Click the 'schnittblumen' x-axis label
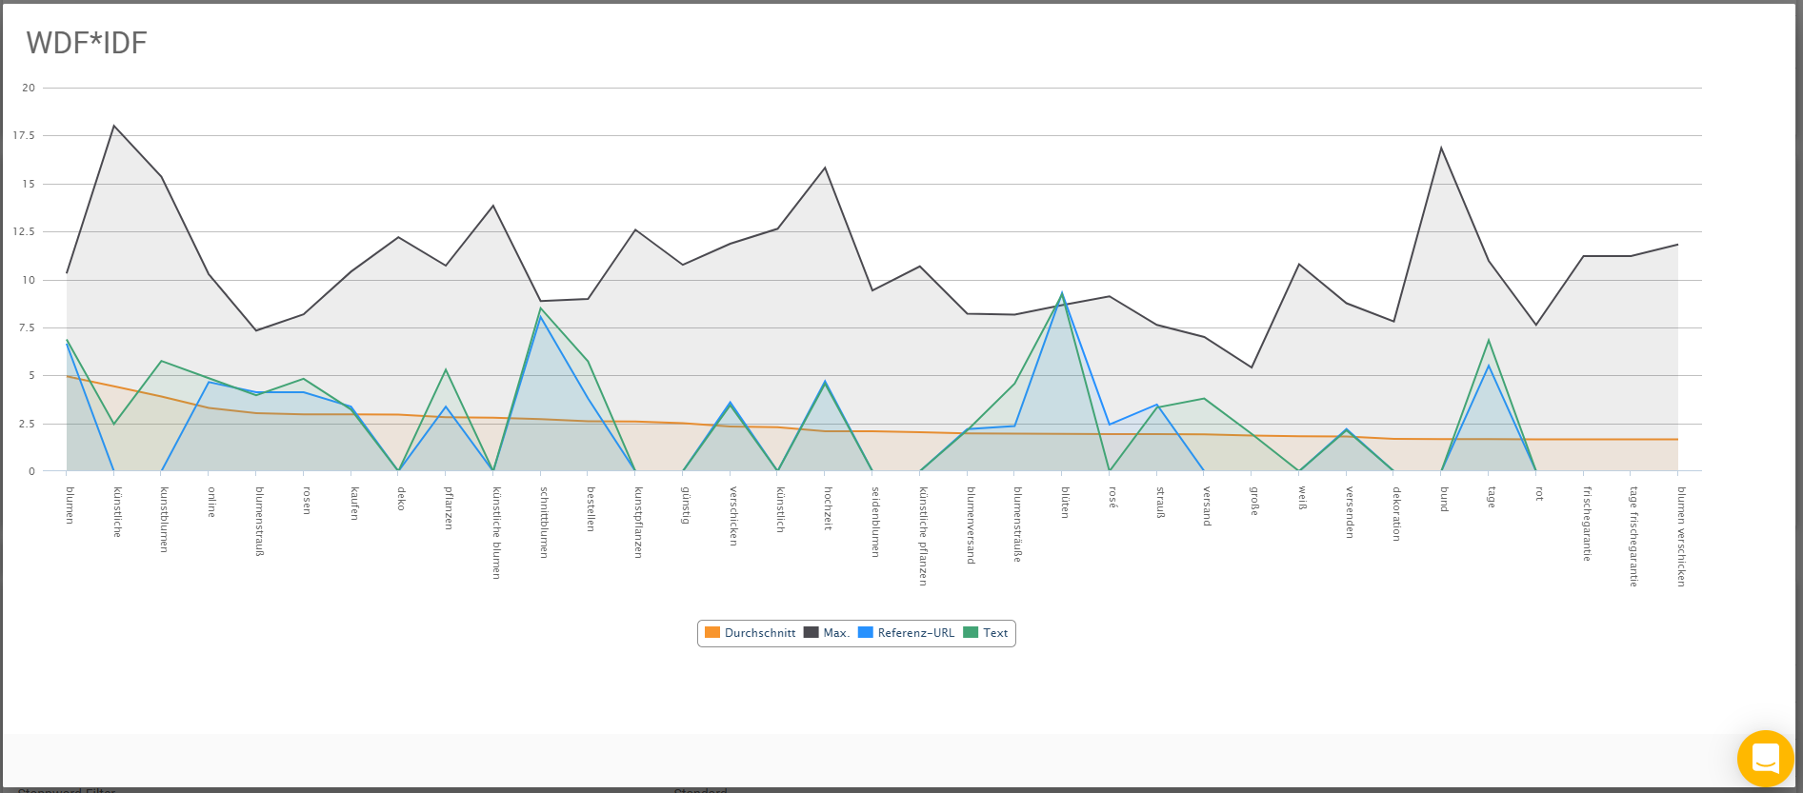 coord(544,523)
